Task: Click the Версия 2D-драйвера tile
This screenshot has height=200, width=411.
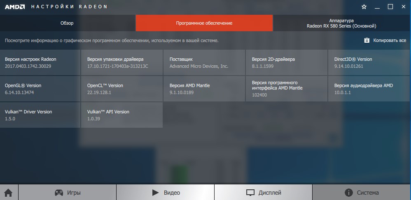Action: point(287,62)
